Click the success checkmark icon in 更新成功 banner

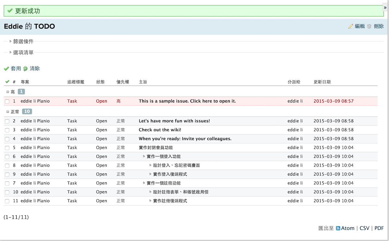[10, 11]
